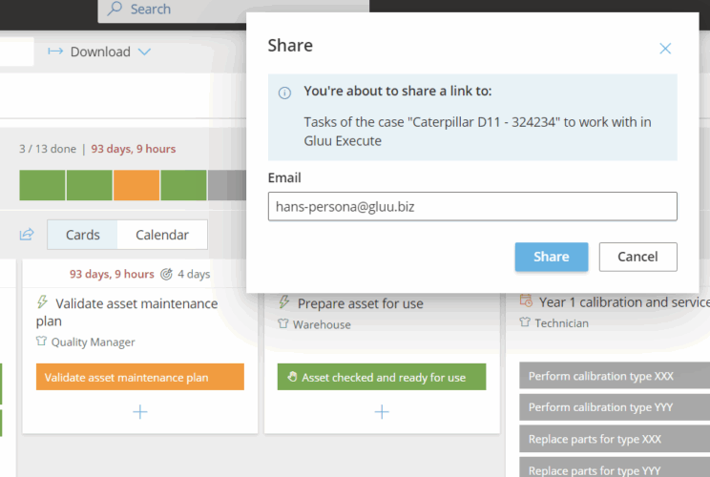Click the share arrow icon beside Cards
The image size is (710, 477).
tap(26, 235)
